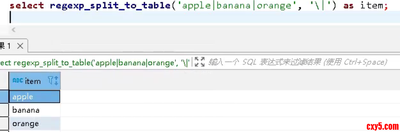Select the apple cell
Image resolution: width=400 pixels, height=132 pixels.
pos(34,97)
